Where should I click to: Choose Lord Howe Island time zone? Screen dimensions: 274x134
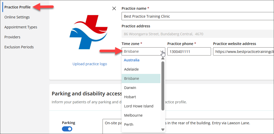139,106
